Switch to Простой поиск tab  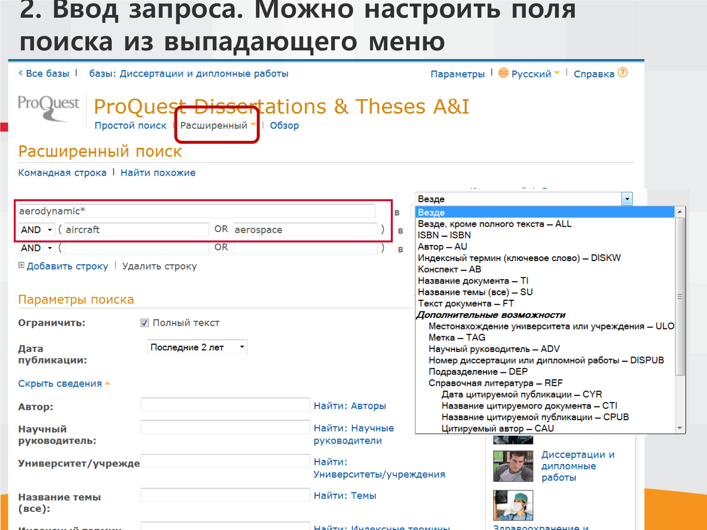[x=130, y=125]
